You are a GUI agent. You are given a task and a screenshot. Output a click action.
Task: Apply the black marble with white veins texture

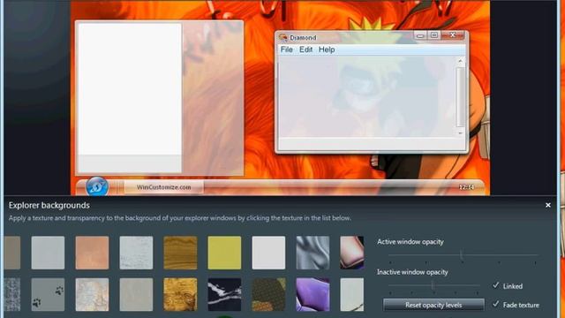tap(224, 294)
